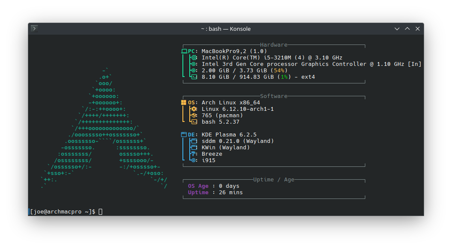Click the window icon beside DE label
The image size is (452, 249).
point(184,135)
